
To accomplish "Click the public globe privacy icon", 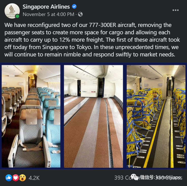I will (x=80, y=14).
